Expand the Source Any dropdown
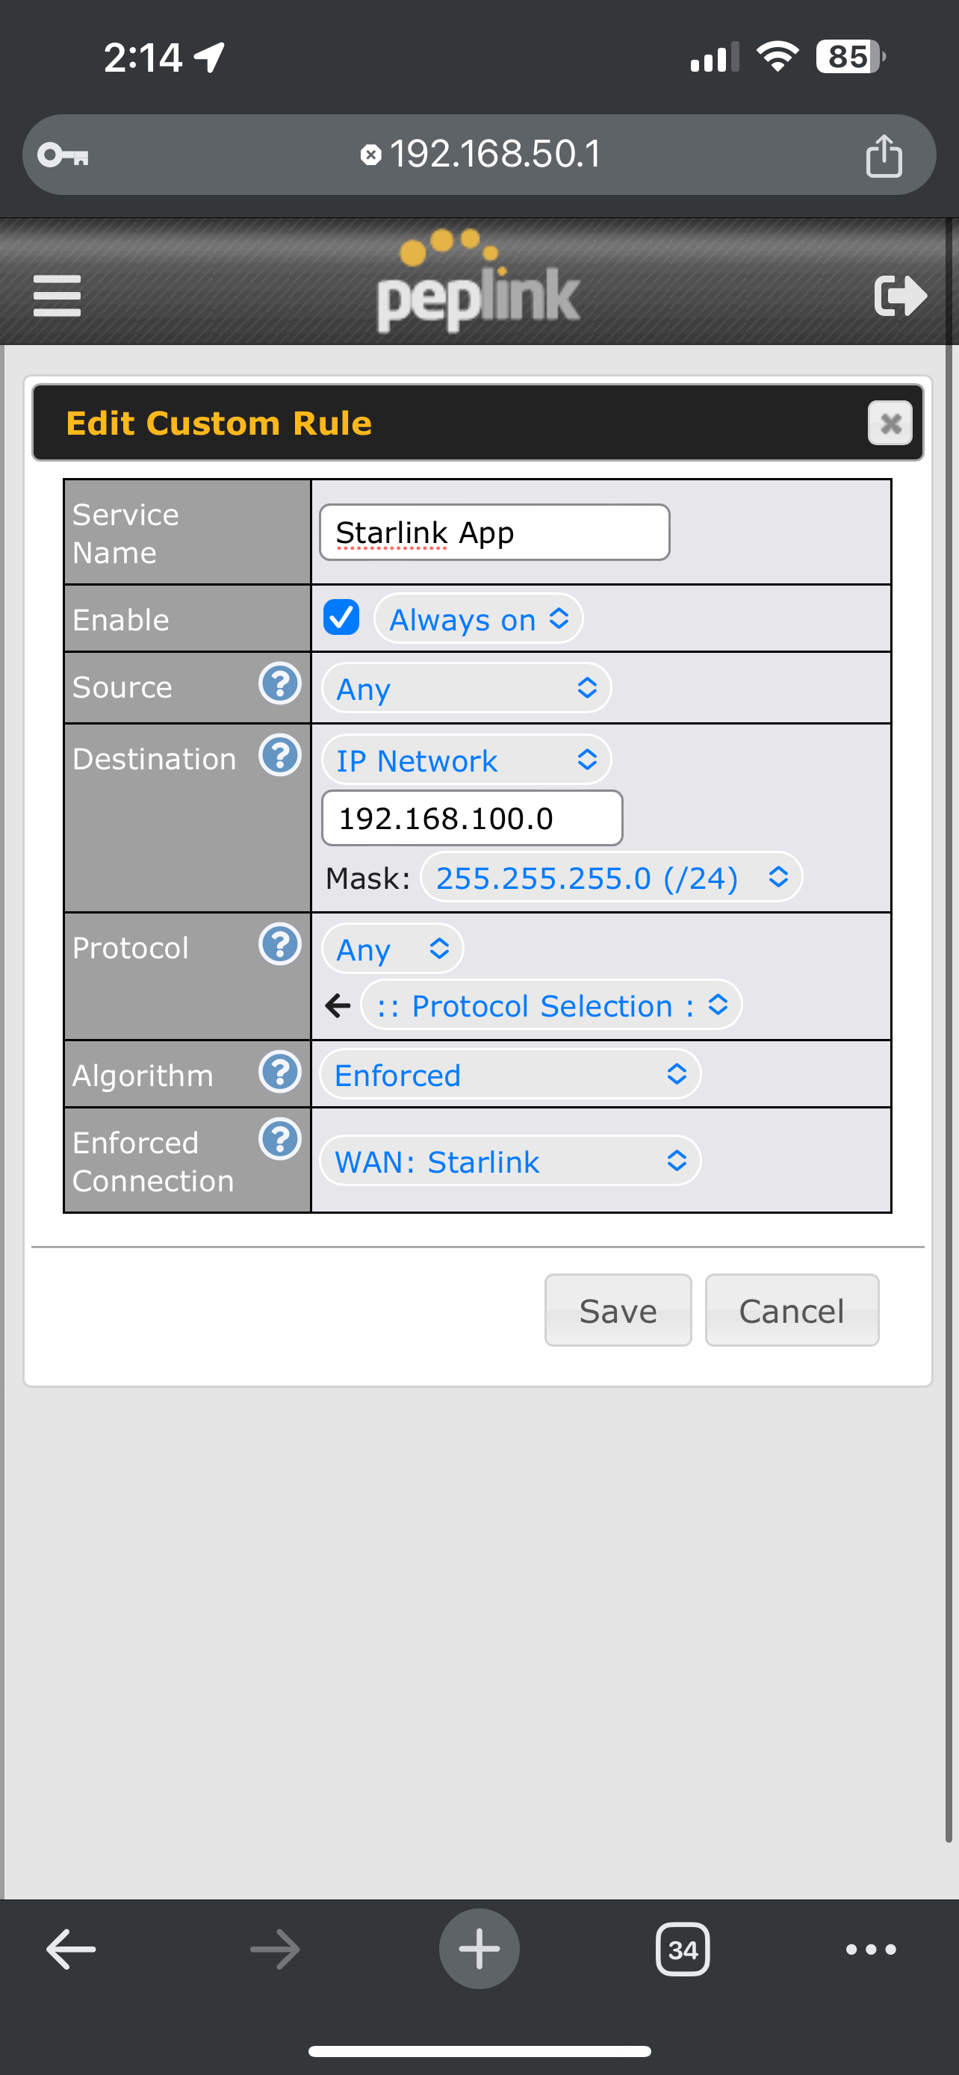 pos(466,689)
